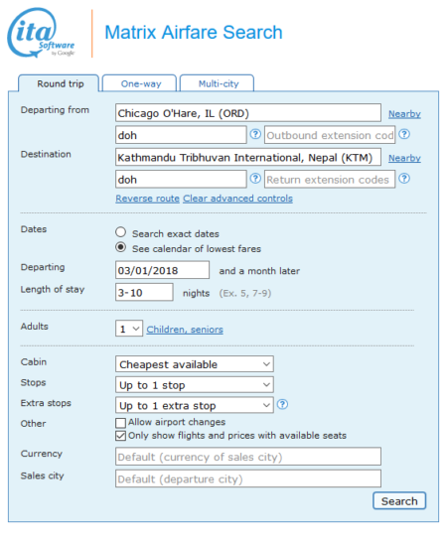Switch to the Multi-city tab

click(218, 83)
